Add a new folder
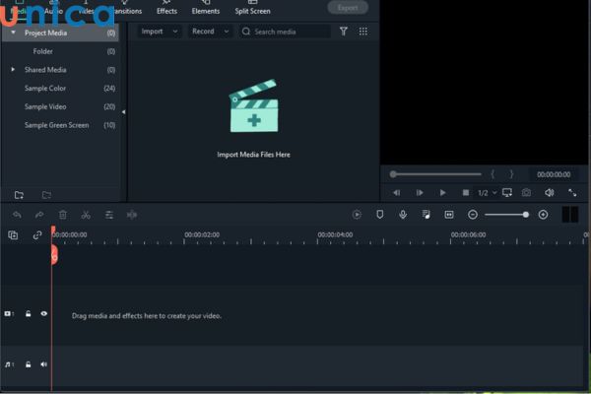This screenshot has width=591, height=394. pyautogui.click(x=19, y=195)
